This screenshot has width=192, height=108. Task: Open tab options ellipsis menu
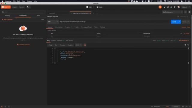click(97, 13)
